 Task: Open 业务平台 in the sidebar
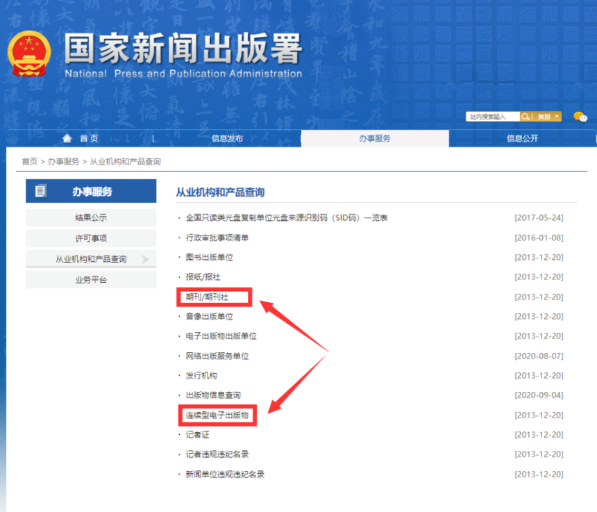(91, 279)
